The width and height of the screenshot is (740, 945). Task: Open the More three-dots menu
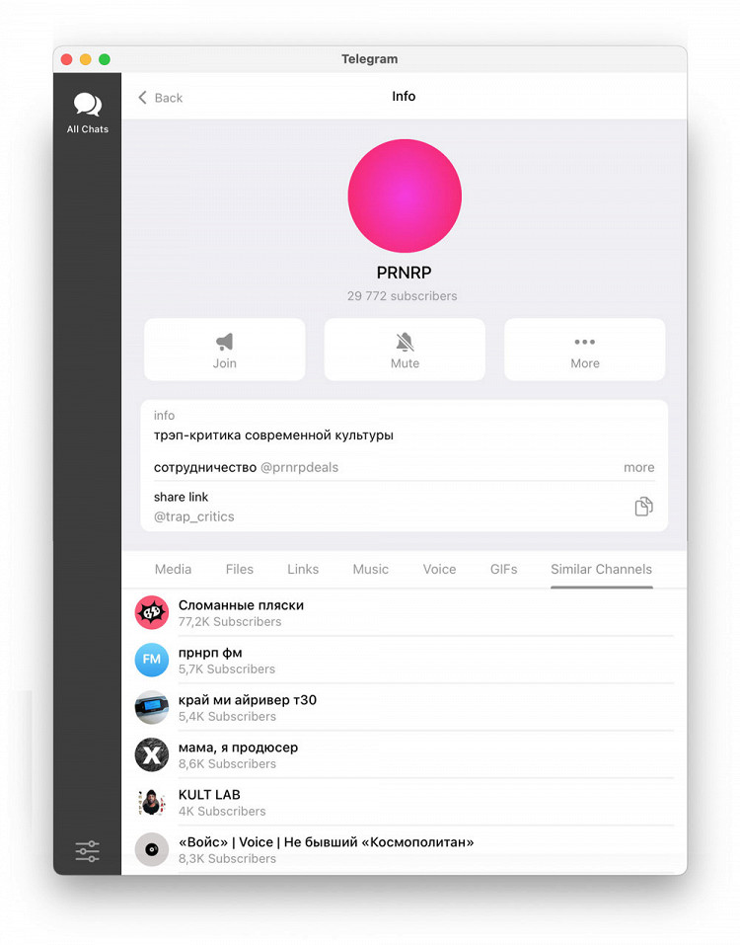[x=585, y=350]
